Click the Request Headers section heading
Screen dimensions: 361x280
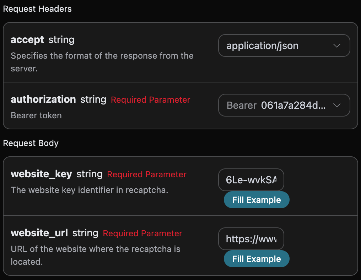tap(37, 9)
